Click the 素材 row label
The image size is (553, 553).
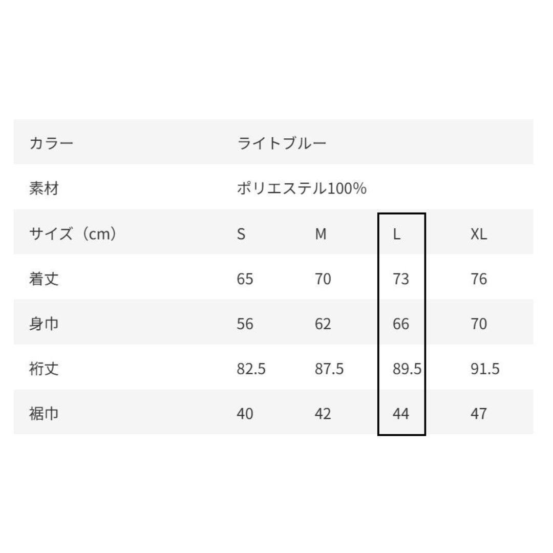click(44, 188)
